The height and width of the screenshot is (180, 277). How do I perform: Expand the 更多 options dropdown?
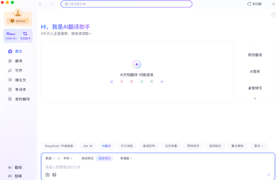tap(258, 146)
